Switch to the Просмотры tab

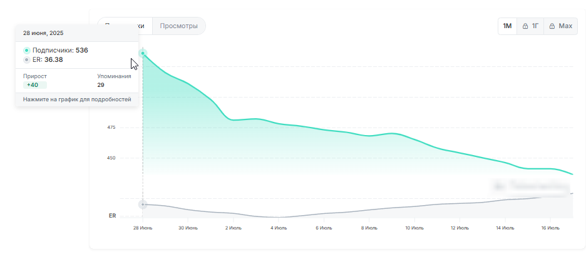(178, 26)
